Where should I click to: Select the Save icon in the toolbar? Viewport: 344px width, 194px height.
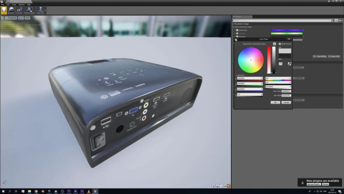click(4, 10)
